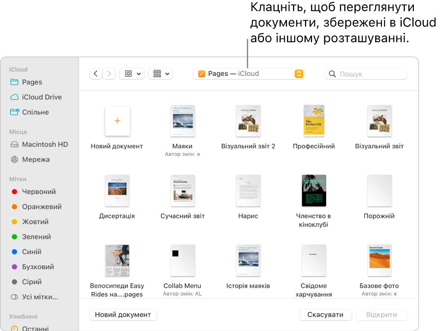Select Macintosh HD in the sidebar
The image size is (444, 331).
tap(40, 145)
